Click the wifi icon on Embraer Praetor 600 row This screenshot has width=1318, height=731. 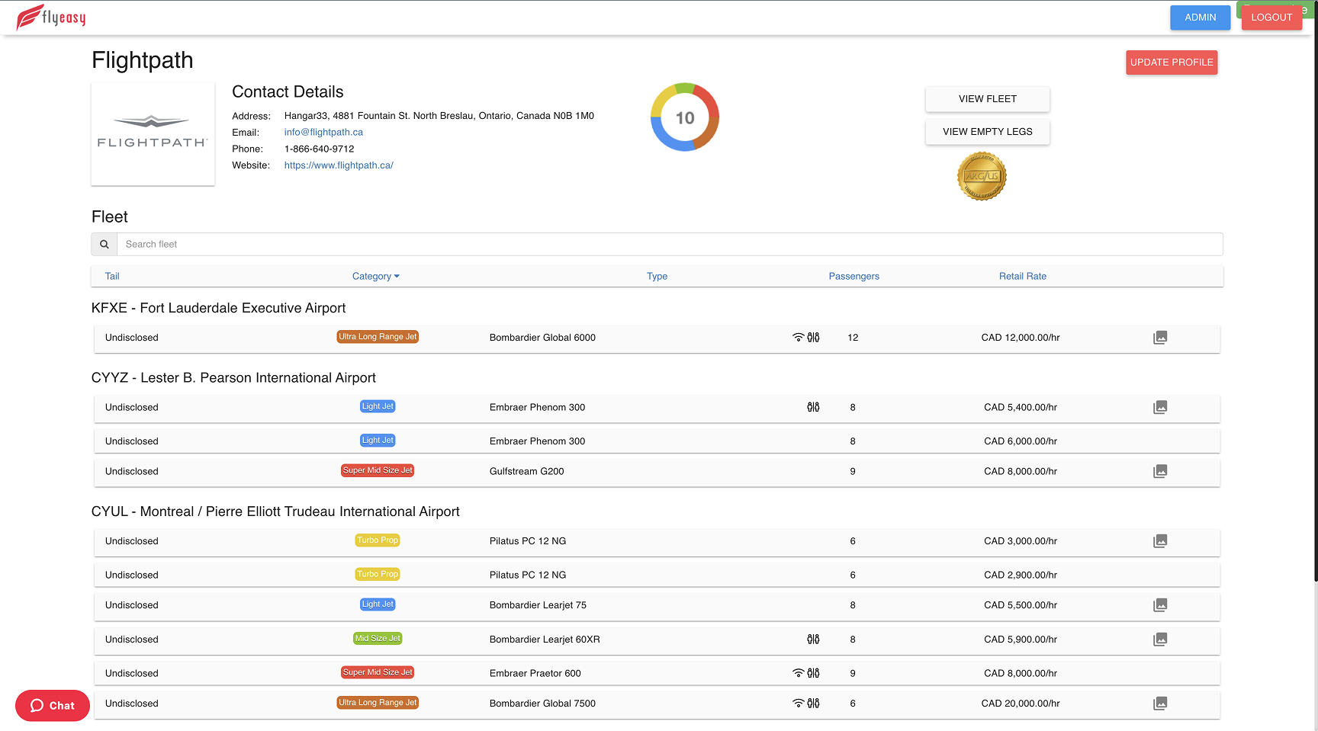coord(799,673)
